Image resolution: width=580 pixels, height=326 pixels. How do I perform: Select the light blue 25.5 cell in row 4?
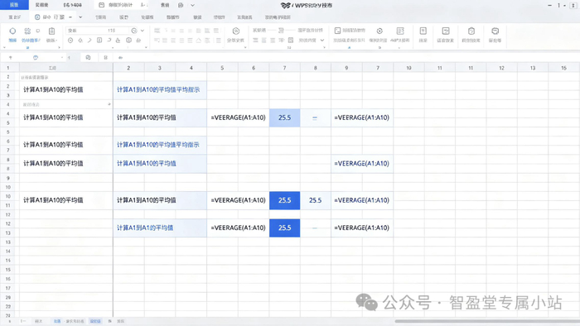click(284, 117)
